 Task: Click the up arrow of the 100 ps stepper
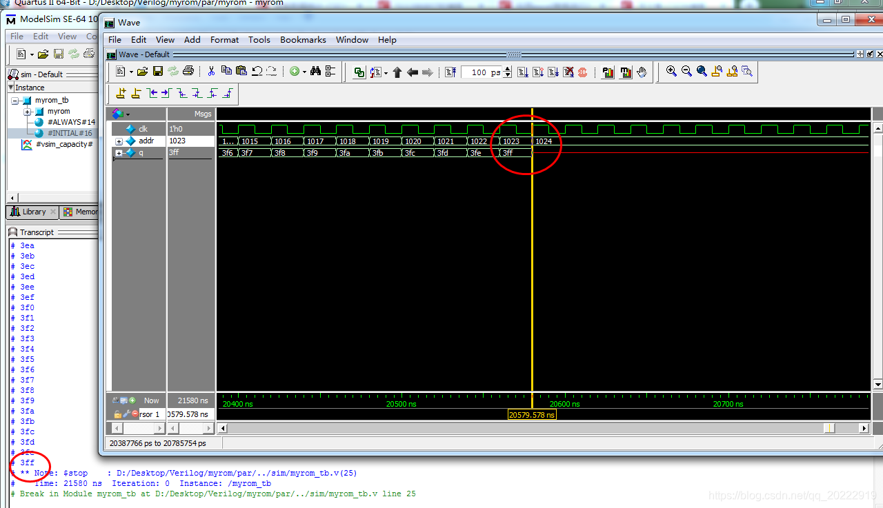coord(507,69)
